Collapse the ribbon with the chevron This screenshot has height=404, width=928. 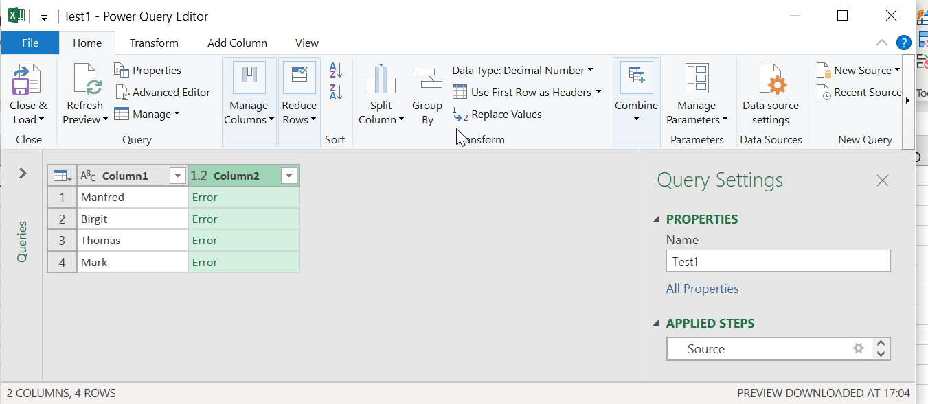(882, 43)
